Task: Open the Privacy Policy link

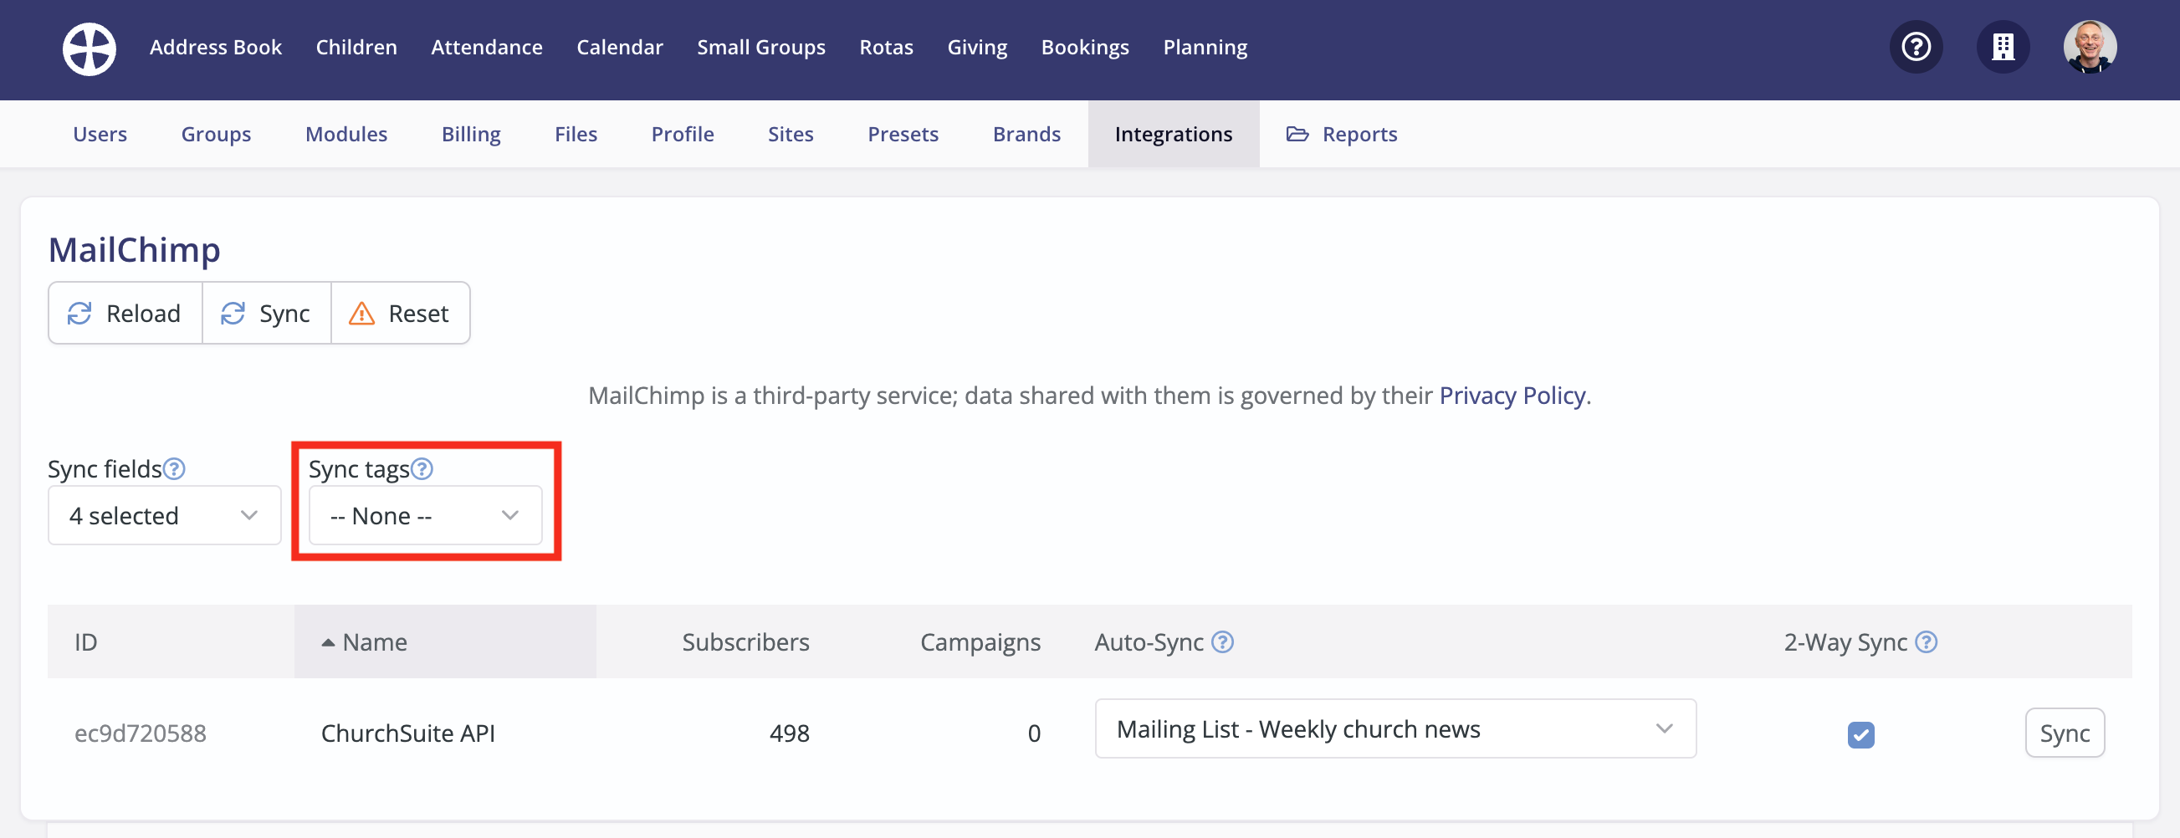Action: click(x=1512, y=396)
